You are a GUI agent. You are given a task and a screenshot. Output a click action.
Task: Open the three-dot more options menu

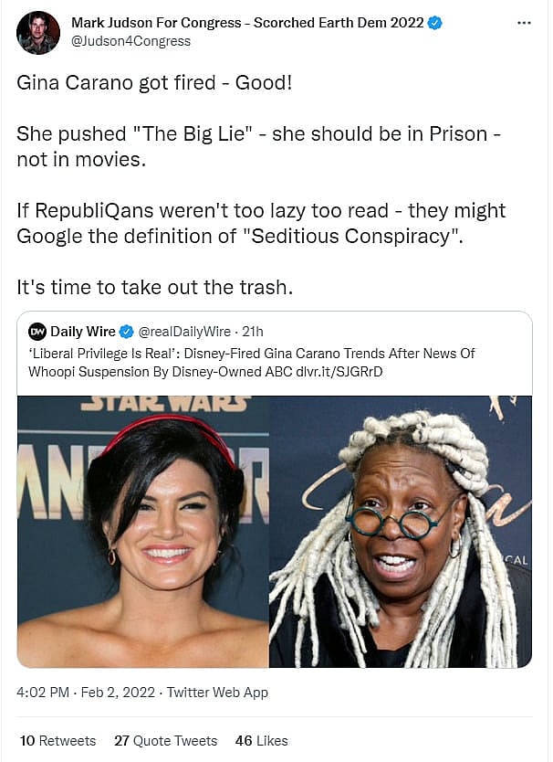coord(524,23)
